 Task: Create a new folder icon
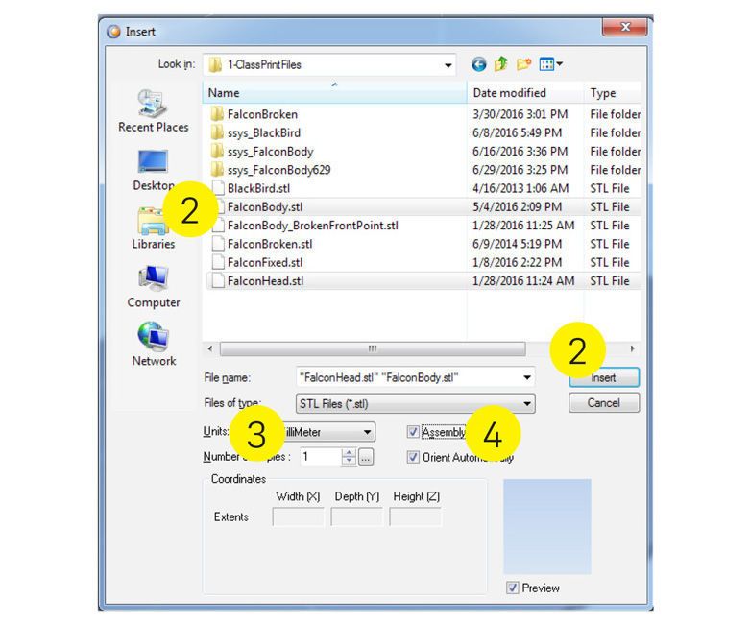(523, 64)
